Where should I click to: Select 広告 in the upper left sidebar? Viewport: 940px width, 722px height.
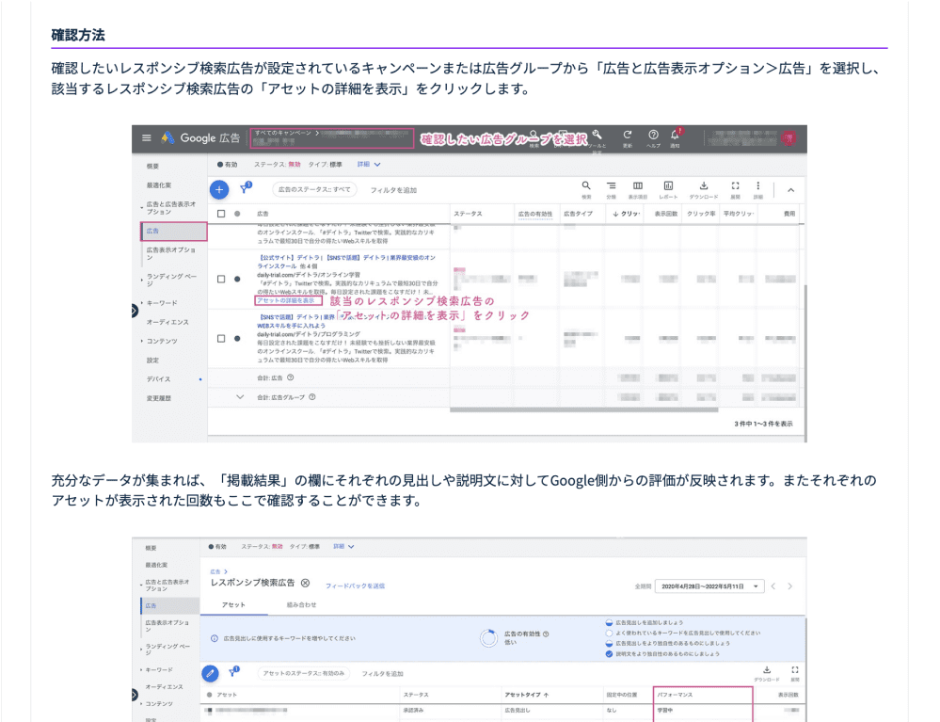[x=152, y=231]
